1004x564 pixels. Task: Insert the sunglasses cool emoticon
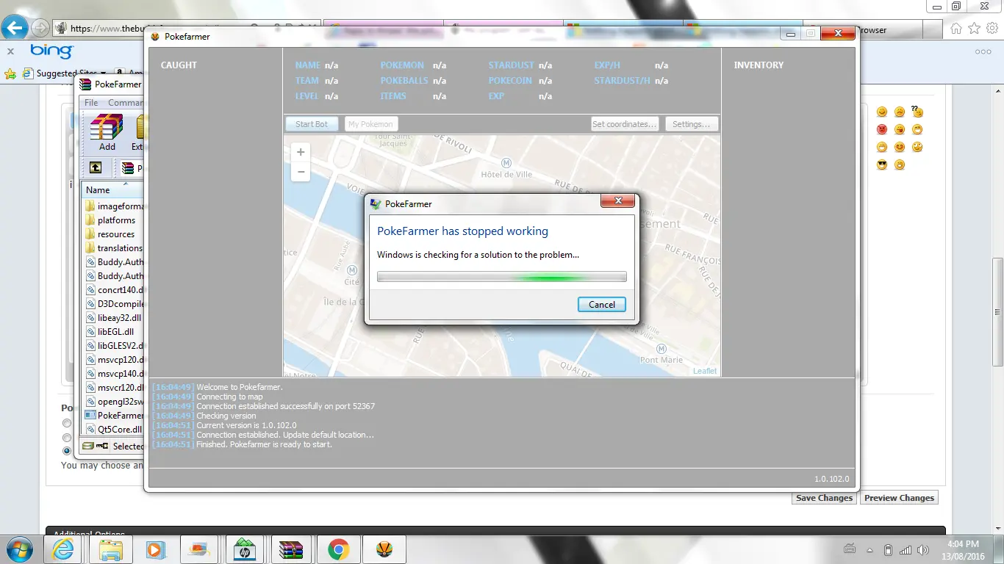tap(882, 164)
